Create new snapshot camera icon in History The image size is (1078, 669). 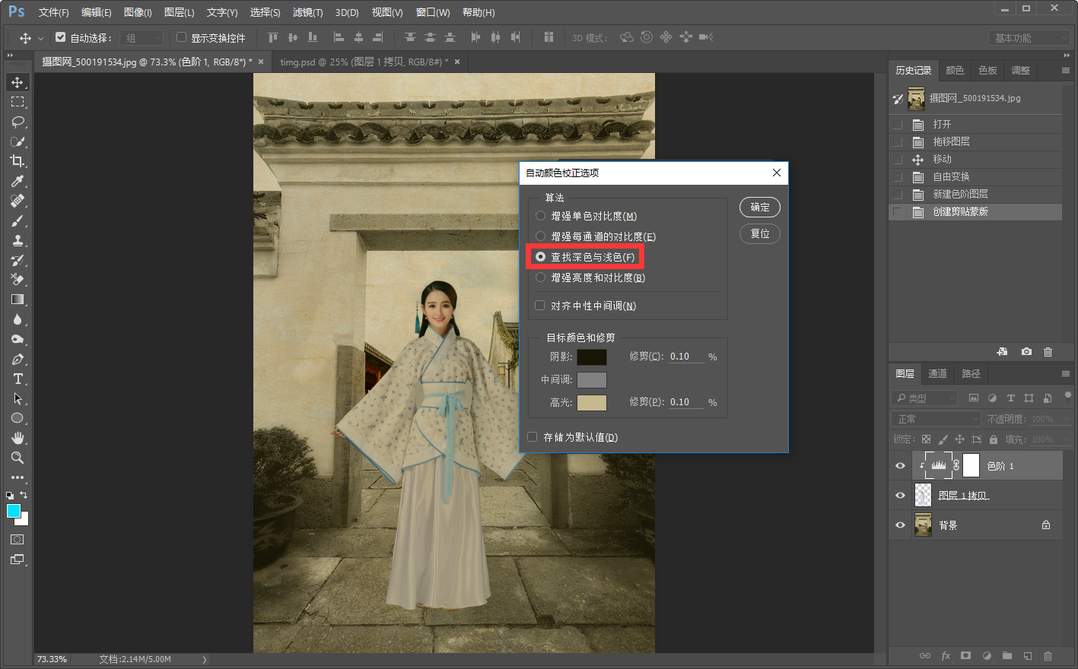1026,351
